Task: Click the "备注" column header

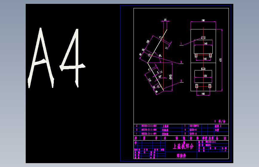Action: click(221, 138)
